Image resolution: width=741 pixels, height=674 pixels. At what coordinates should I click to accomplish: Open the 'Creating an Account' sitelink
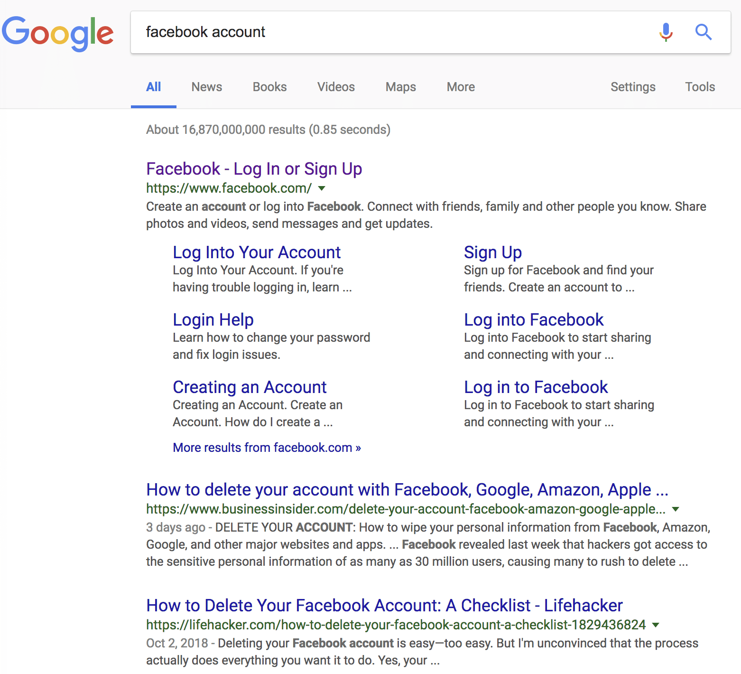click(250, 387)
